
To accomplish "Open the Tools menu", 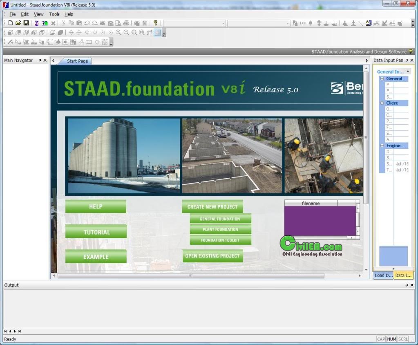I will click(54, 14).
